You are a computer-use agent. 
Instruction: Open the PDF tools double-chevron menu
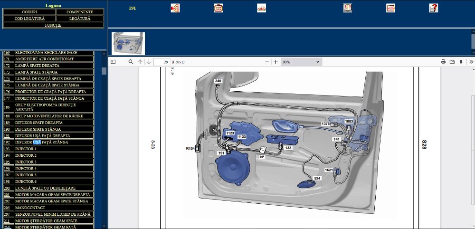tap(471, 62)
